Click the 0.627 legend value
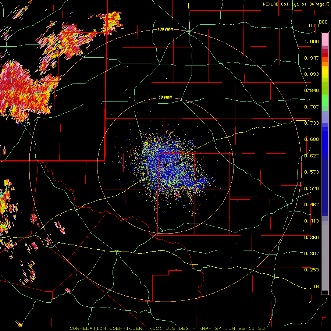 [x=312, y=156]
